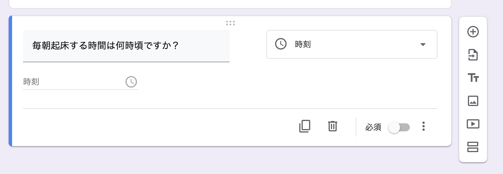Open the import questions icon
Image resolution: width=503 pixels, height=174 pixels.
point(473,55)
